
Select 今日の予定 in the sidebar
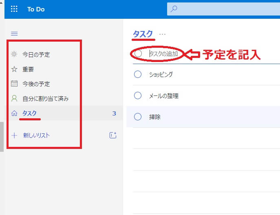(36, 55)
